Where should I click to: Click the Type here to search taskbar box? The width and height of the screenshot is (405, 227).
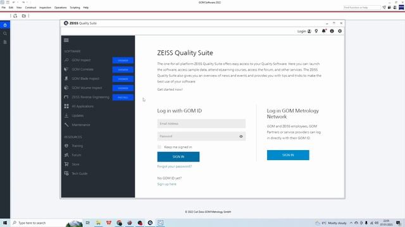[x=46, y=223]
